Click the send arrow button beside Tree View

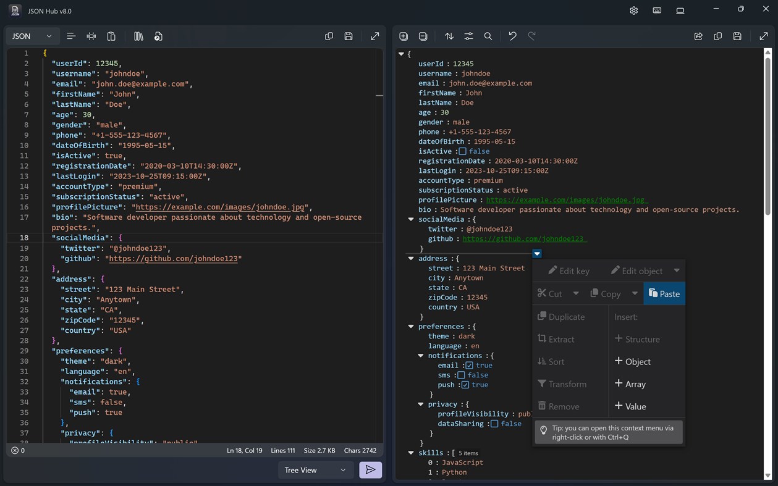point(371,470)
